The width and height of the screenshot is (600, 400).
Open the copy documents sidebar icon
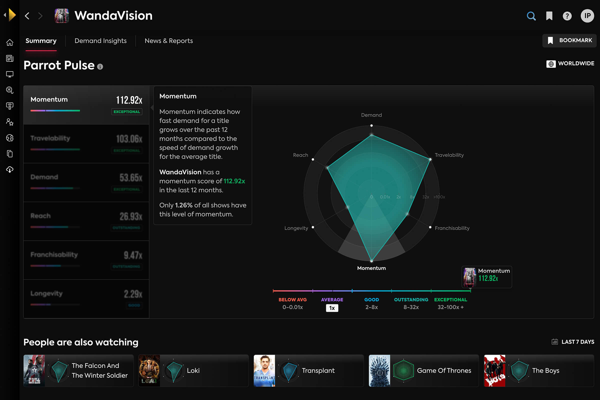tap(10, 154)
